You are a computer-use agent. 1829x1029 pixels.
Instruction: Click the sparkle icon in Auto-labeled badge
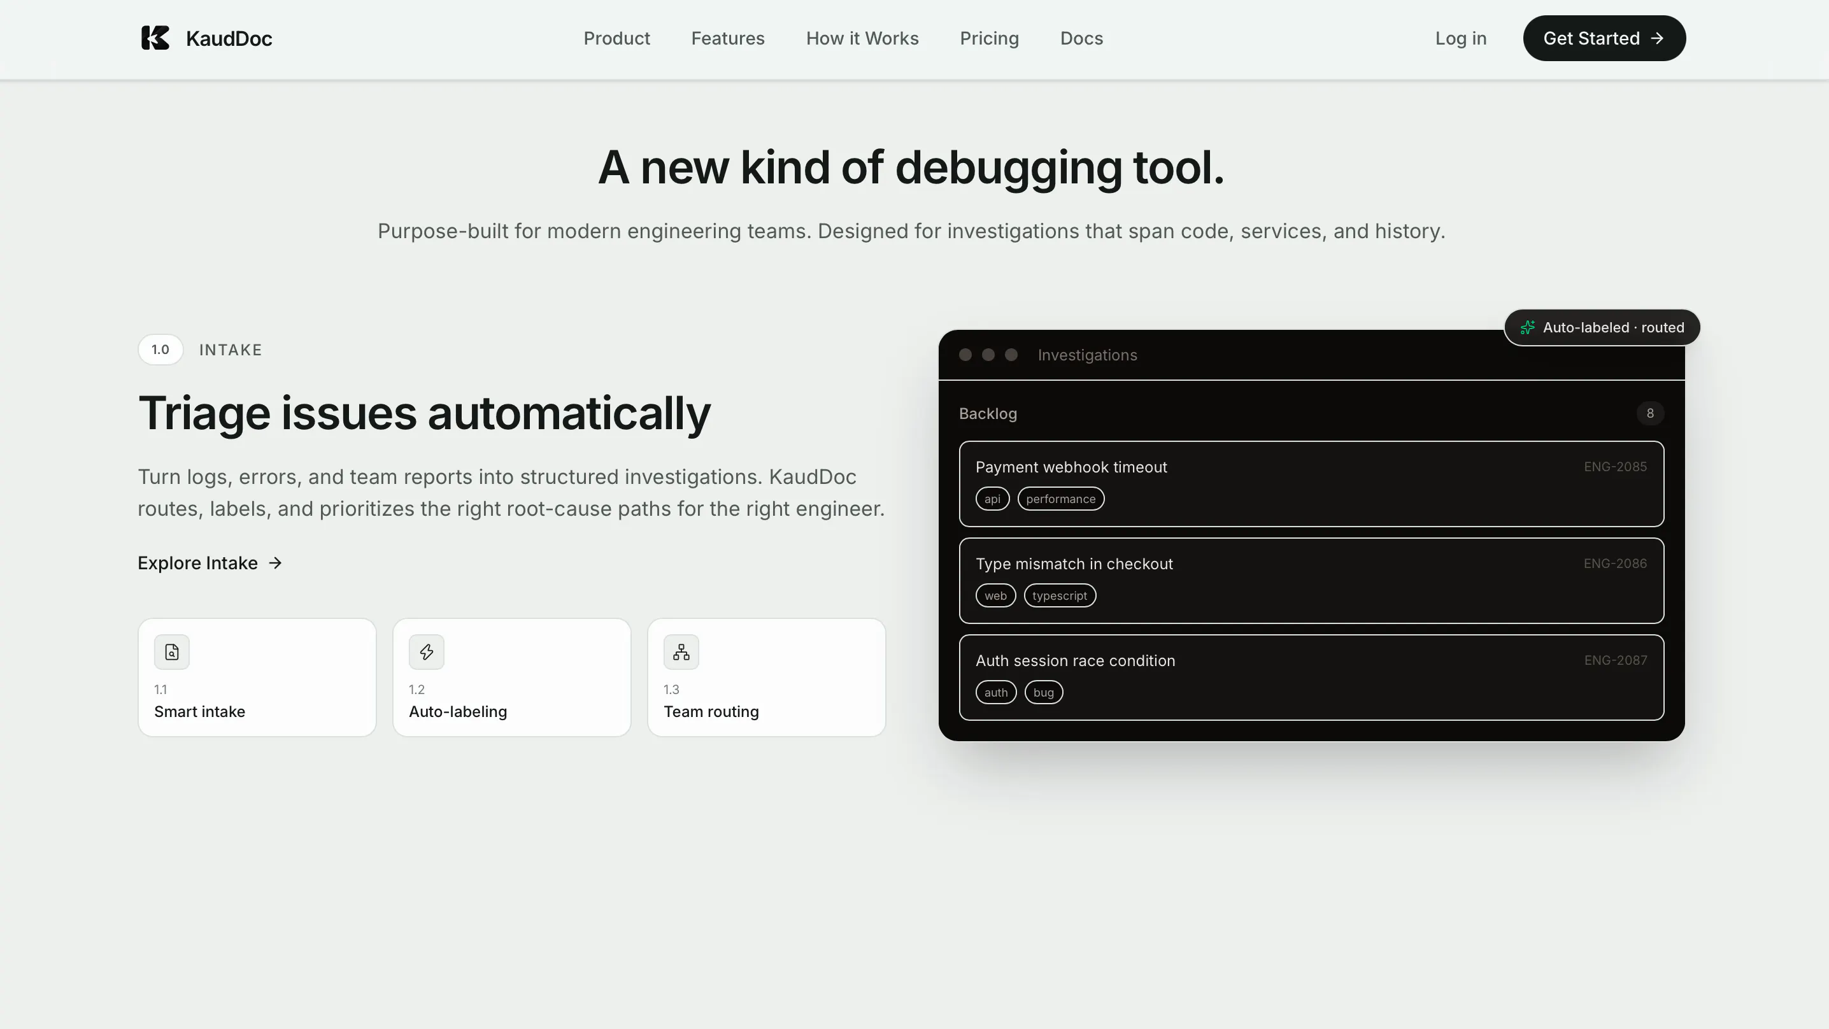click(1527, 327)
